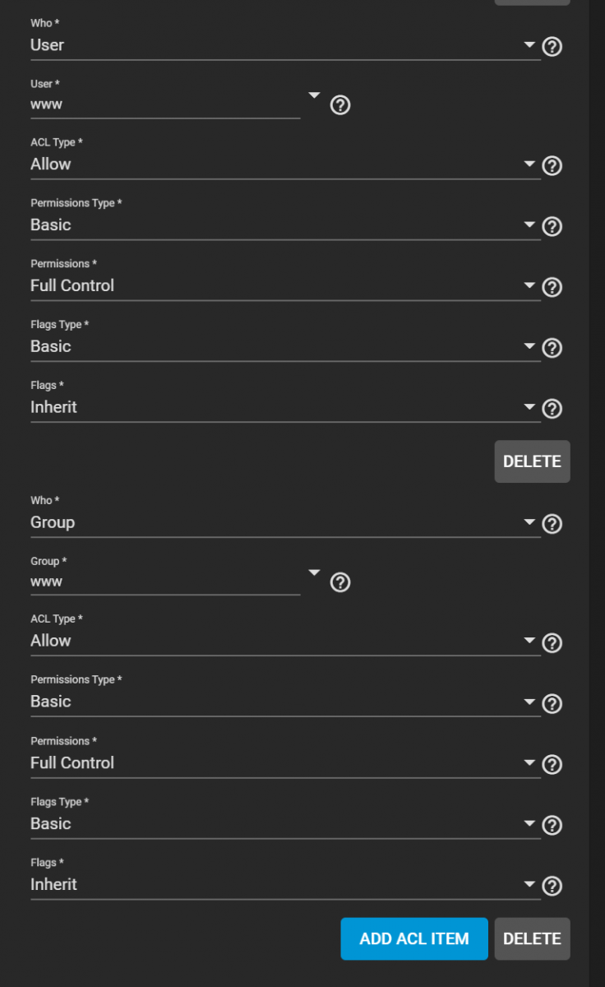
Task: Show help for second ACL Type field
Action: [552, 642]
